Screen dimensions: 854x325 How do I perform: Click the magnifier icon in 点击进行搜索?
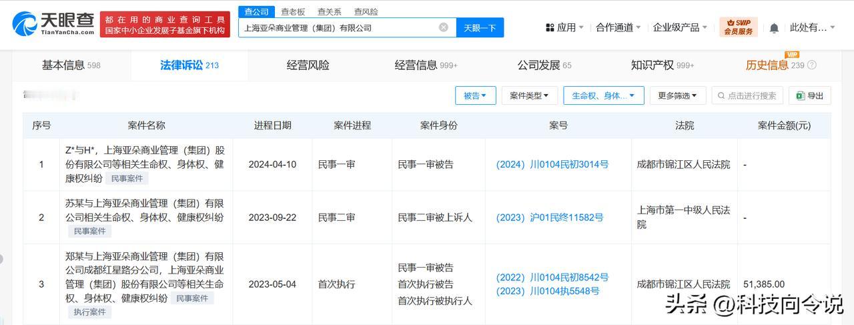721,95
